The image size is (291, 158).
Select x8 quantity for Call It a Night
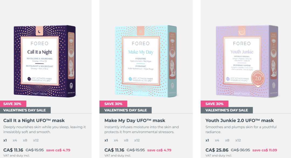[x=25, y=140]
